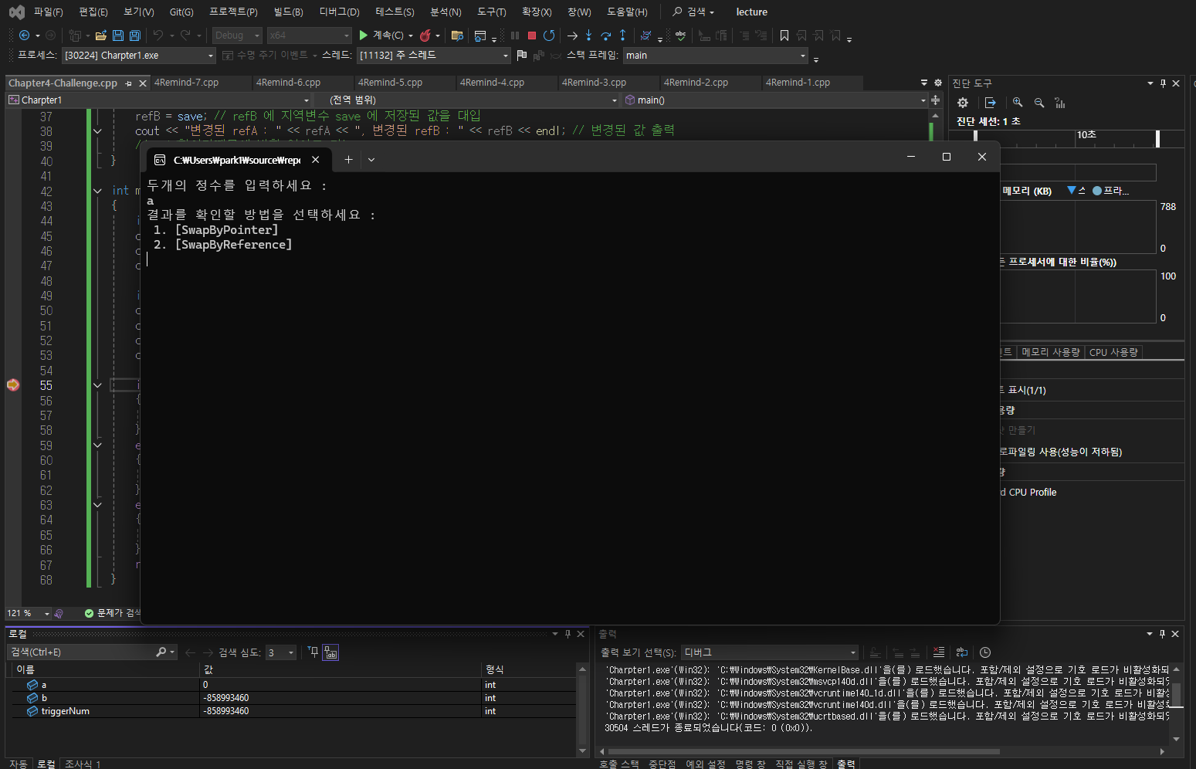Select the variable a row in Locals

[293, 685]
